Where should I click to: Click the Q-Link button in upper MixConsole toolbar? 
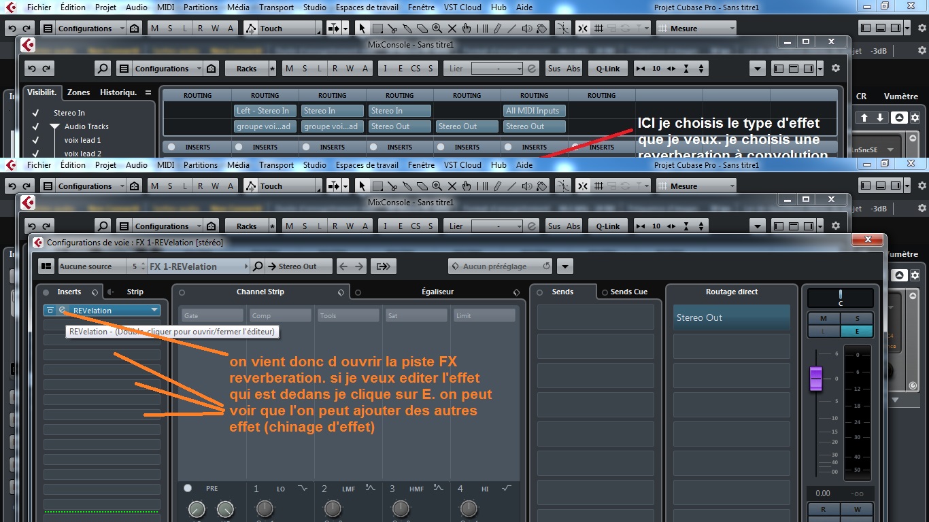pyautogui.click(x=608, y=69)
